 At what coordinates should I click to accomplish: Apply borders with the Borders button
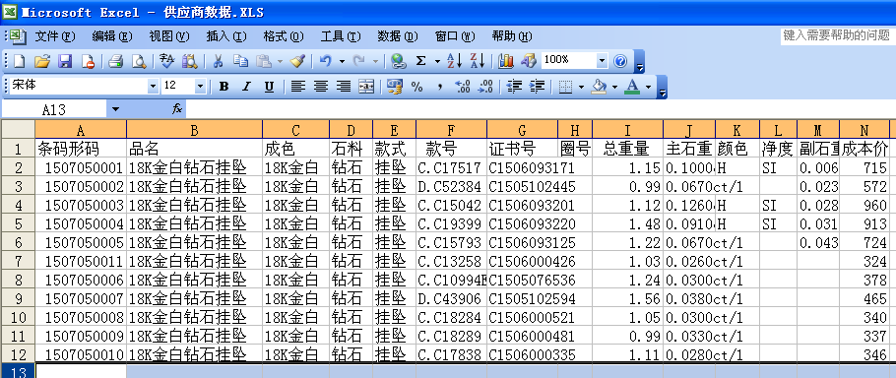(x=566, y=87)
